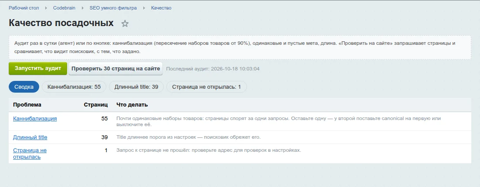Click page count 55 in Каннибализация row
This screenshot has width=480, height=187.
pyautogui.click(x=105, y=119)
